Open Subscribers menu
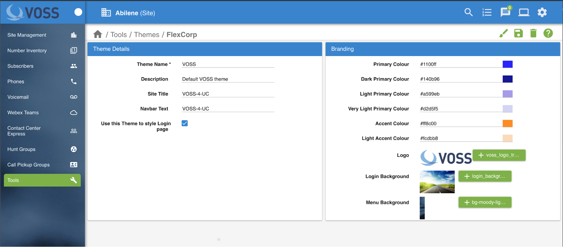563x247 pixels. tap(42, 66)
